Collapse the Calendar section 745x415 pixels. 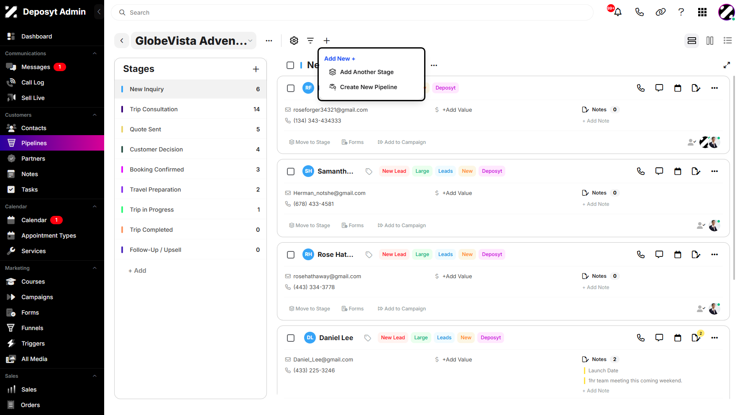pos(95,207)
